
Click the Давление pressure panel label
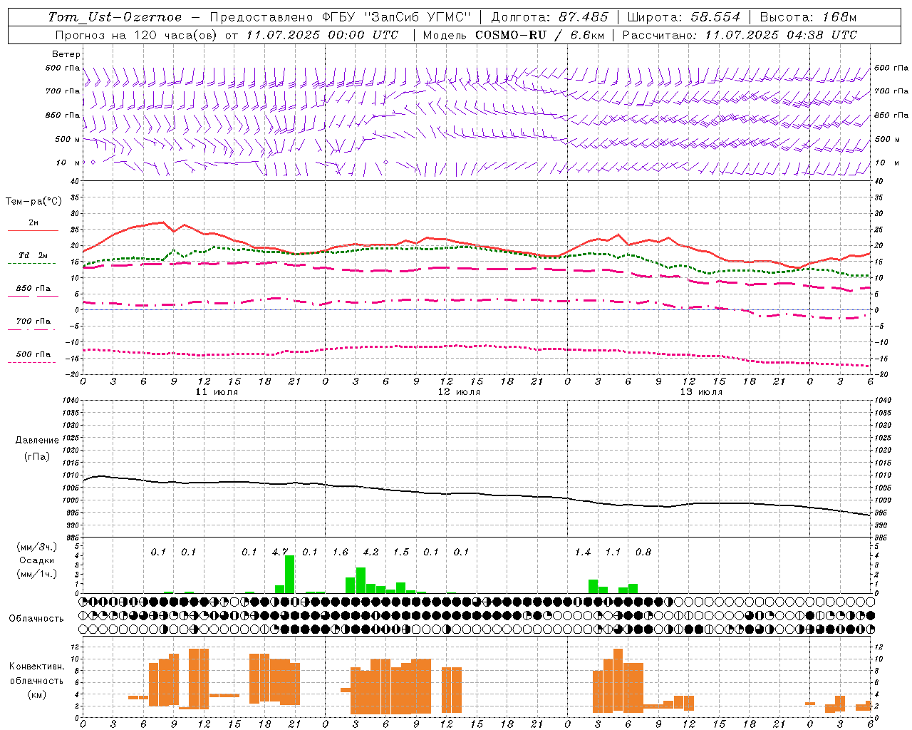[37, 441]
